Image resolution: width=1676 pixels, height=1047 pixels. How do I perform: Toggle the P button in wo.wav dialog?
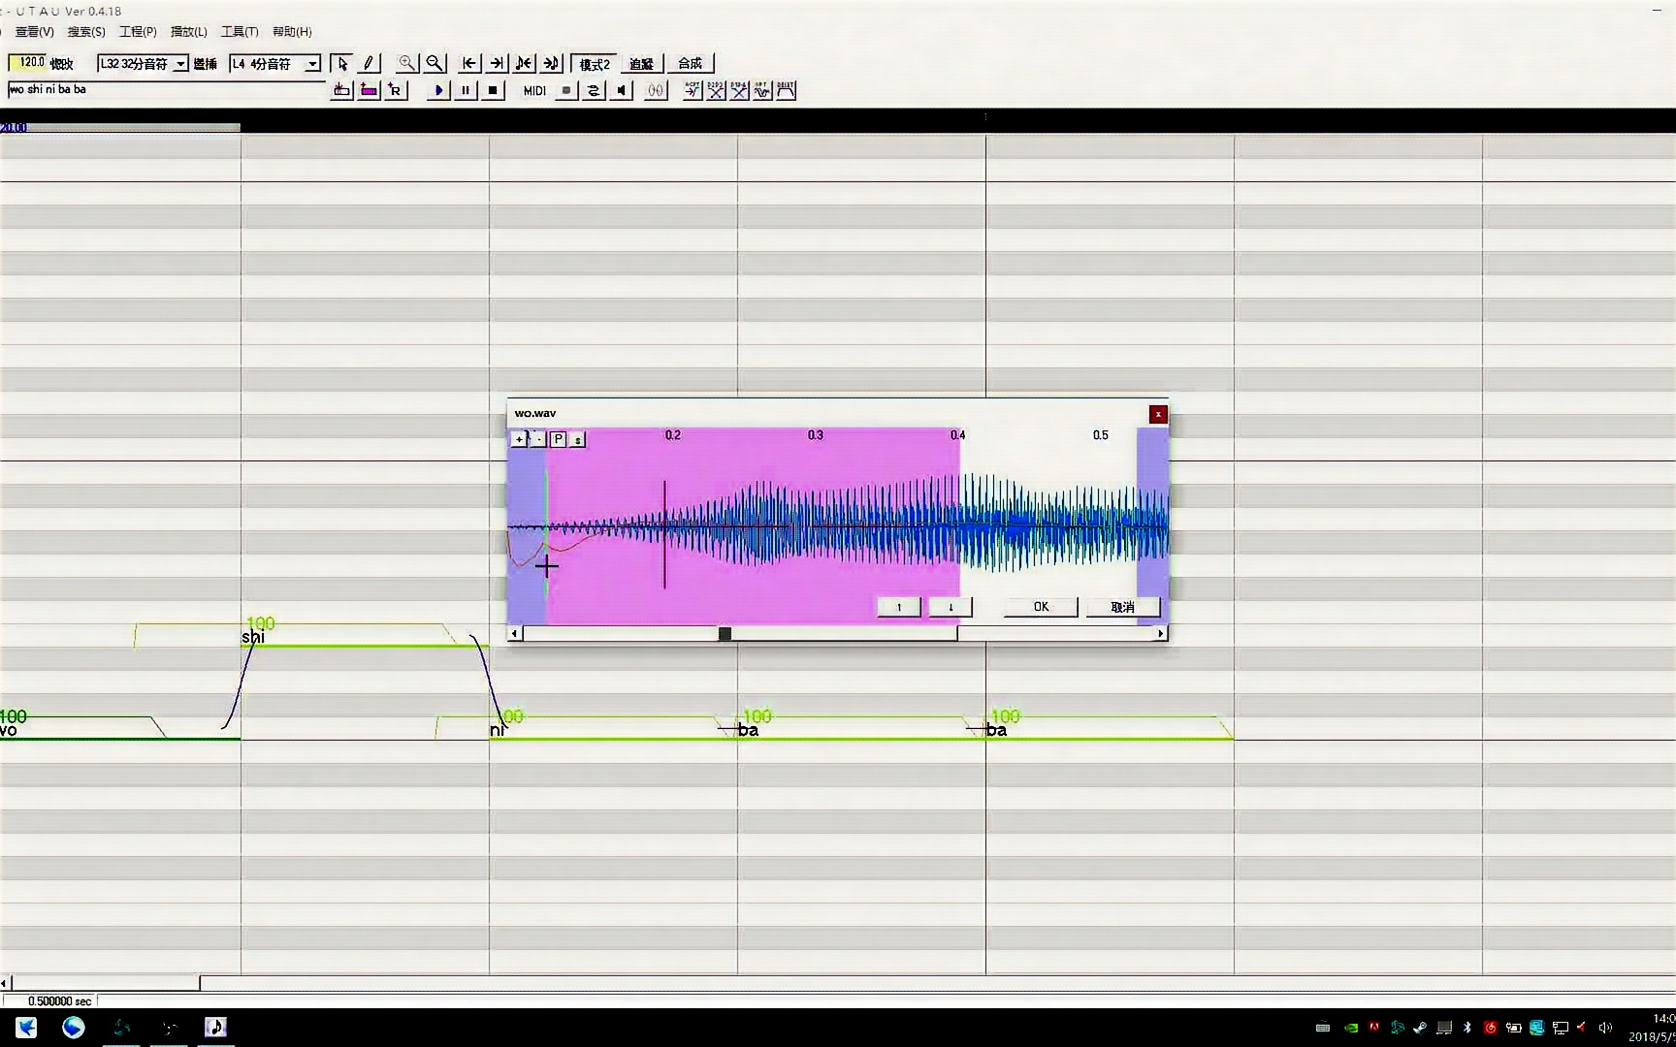point(558,439)
